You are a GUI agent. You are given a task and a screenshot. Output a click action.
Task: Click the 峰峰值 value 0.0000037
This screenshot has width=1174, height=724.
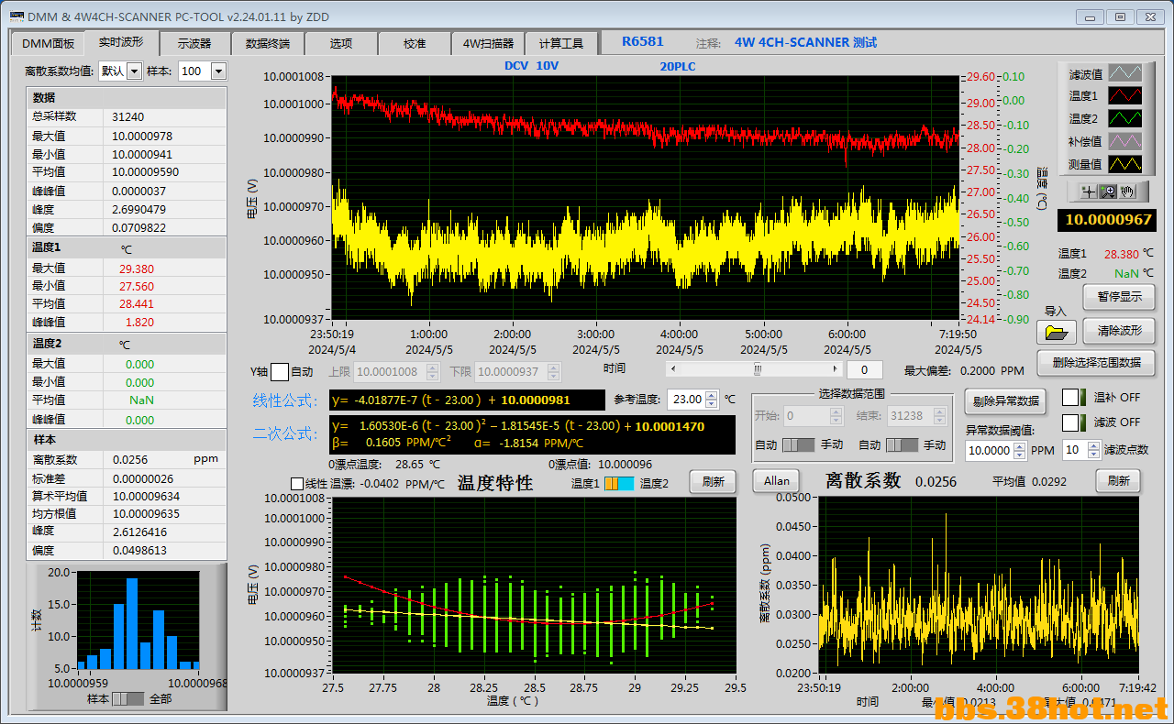[139, 191]
